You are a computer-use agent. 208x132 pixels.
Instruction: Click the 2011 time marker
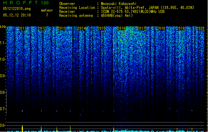22,28
